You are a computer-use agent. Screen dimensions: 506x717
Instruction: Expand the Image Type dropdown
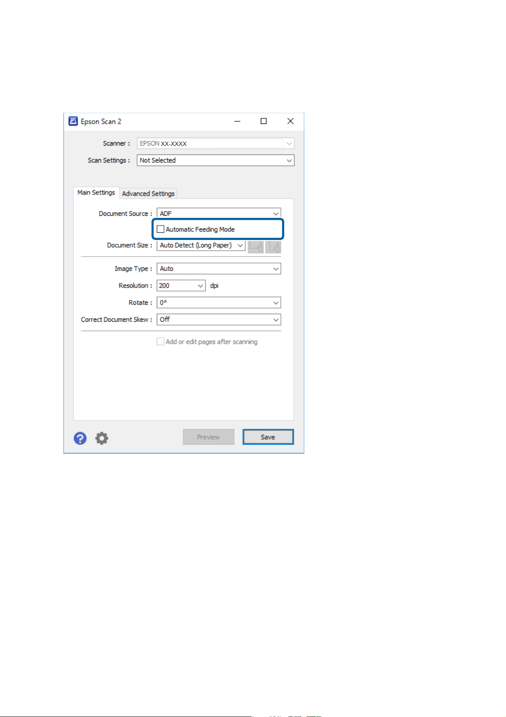(219, 269)
